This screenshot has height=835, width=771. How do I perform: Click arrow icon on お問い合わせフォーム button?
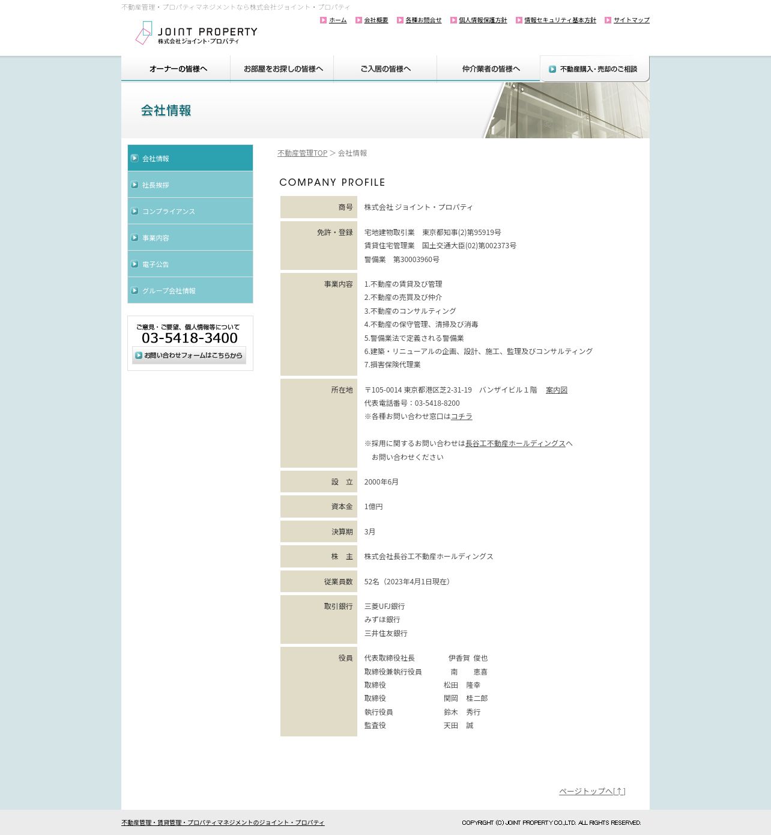pyautogui.click(x=139, y=355)
